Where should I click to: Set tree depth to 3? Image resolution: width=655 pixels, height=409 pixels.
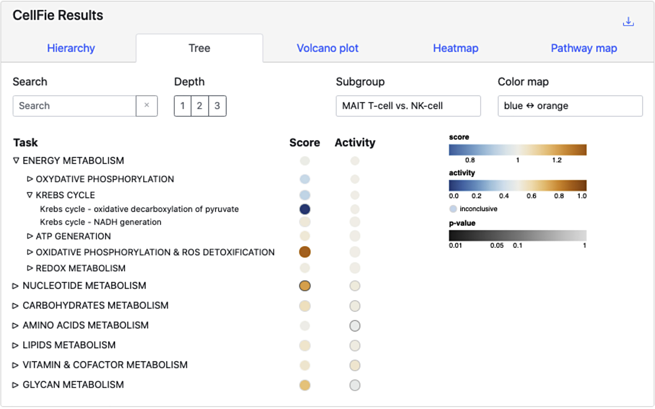pyautogui.click(x=217, y=106)
